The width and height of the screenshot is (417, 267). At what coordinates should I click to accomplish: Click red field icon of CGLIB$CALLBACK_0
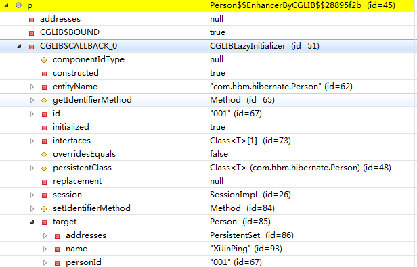[31, 47]
